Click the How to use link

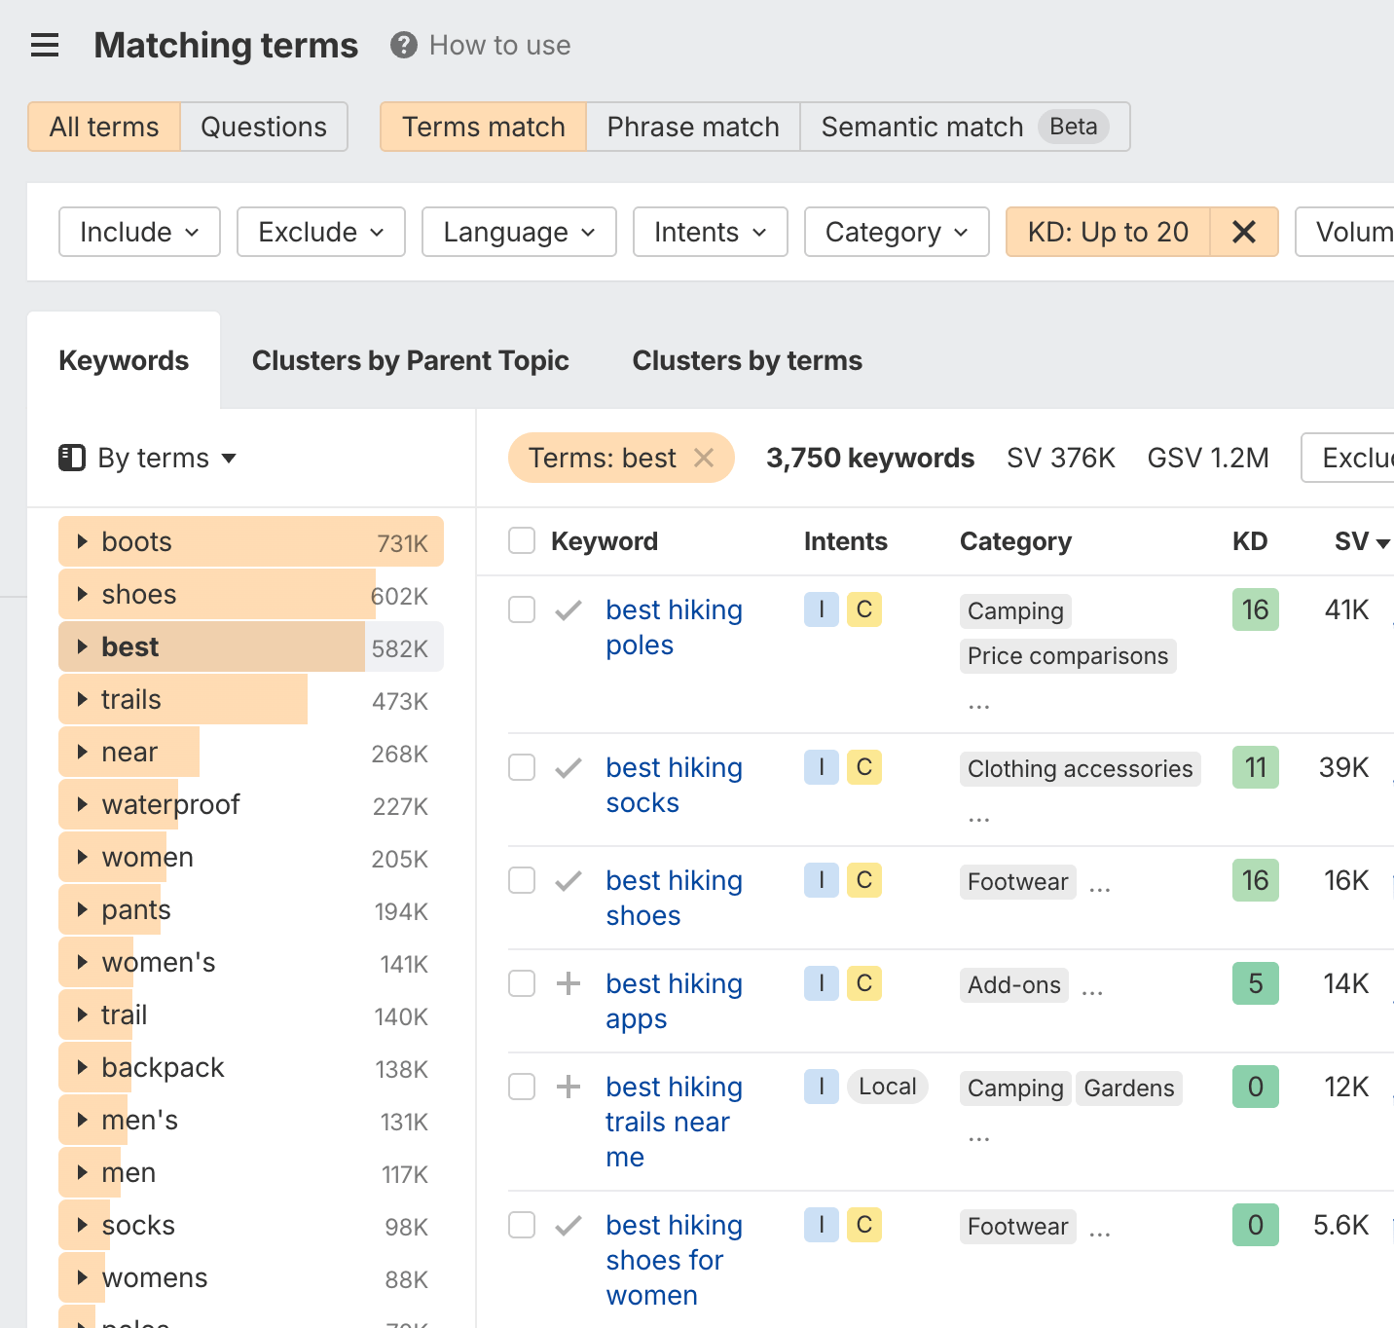click(x=500, y=45)
